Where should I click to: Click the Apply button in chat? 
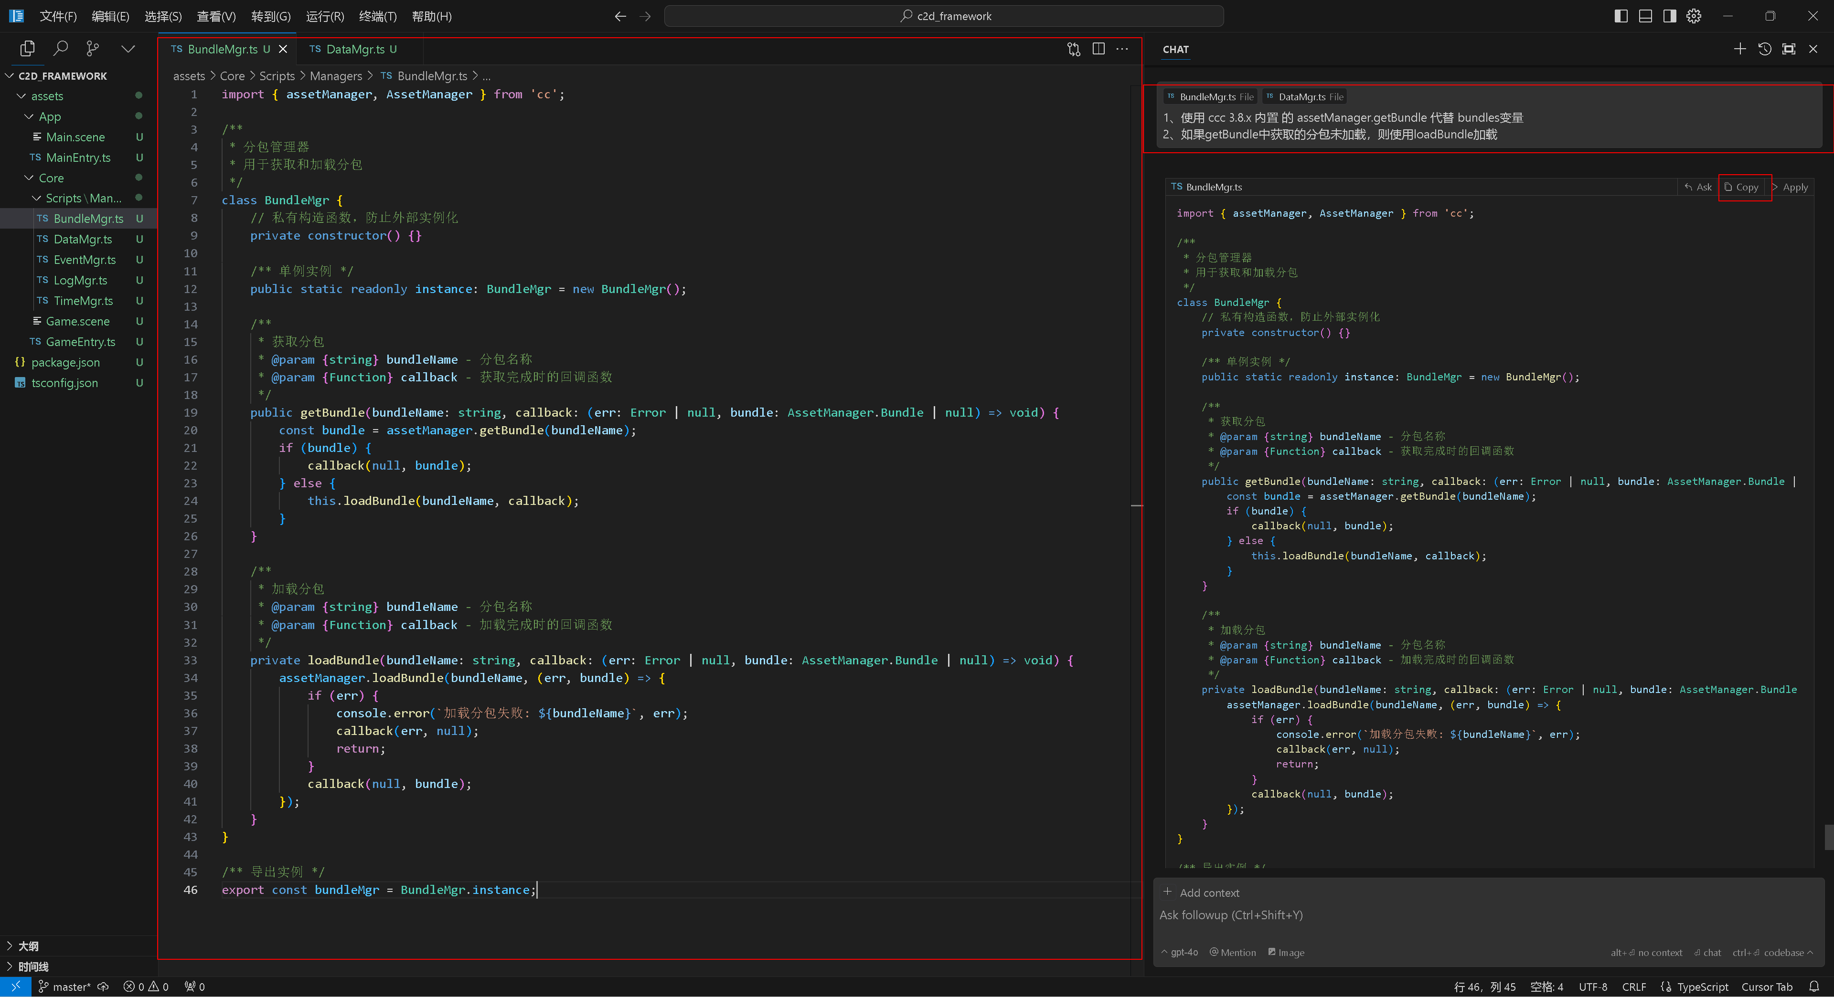[x=1795, y=187]
